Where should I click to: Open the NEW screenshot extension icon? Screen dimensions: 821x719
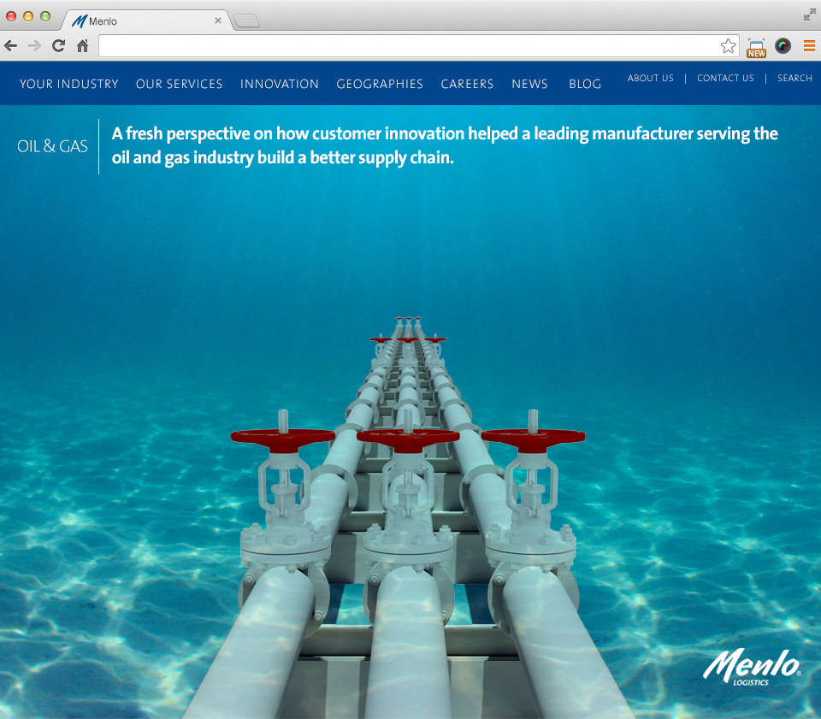click(756, 48)
